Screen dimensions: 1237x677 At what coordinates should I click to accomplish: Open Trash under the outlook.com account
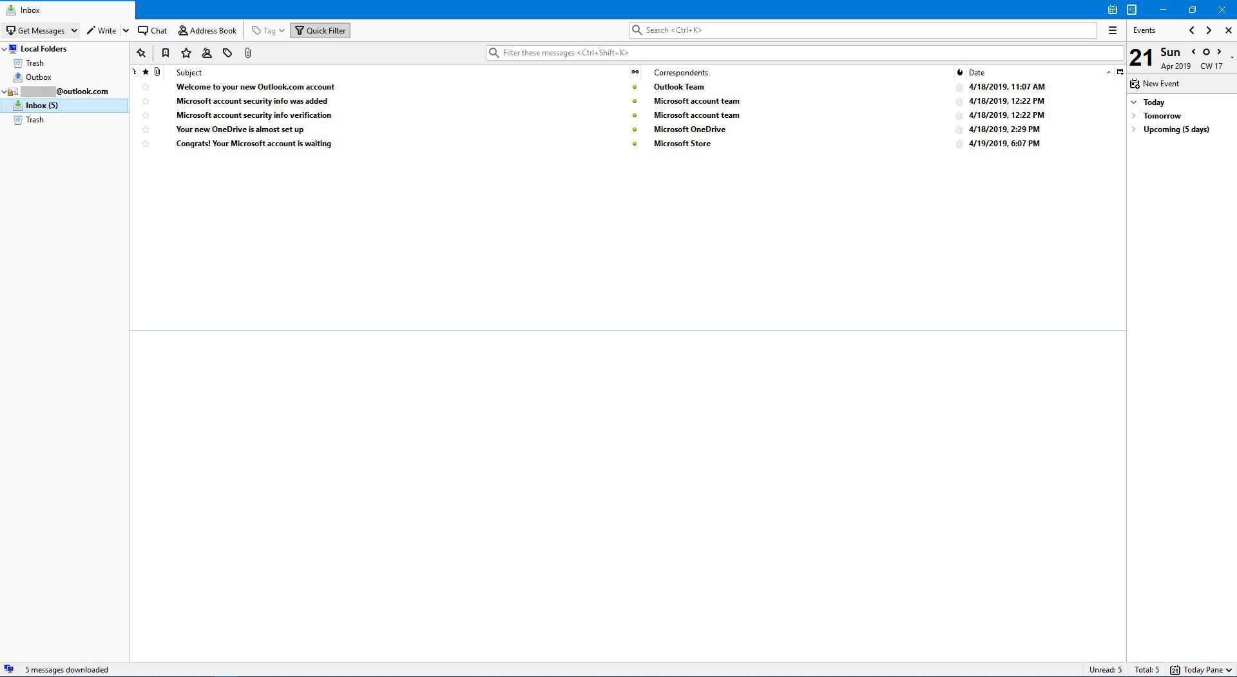[35, 120]
